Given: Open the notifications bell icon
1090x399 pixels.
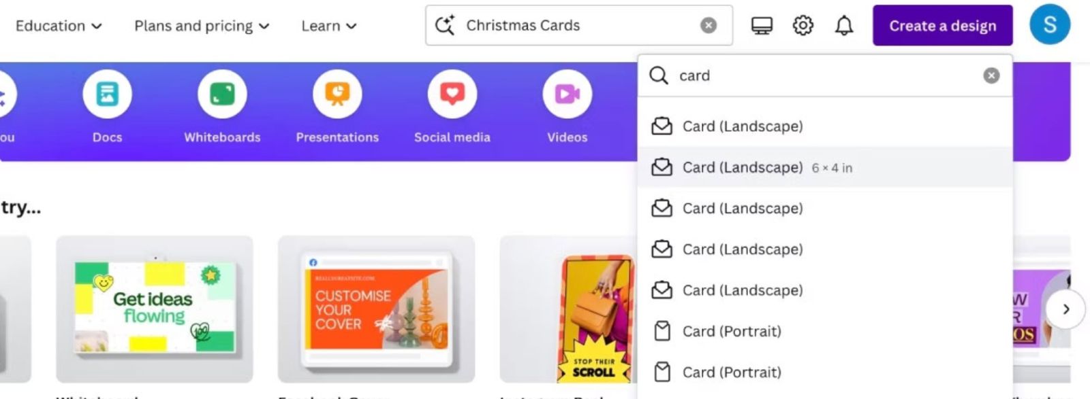Looking at the screenshot, I should click(x=844, y=26).
